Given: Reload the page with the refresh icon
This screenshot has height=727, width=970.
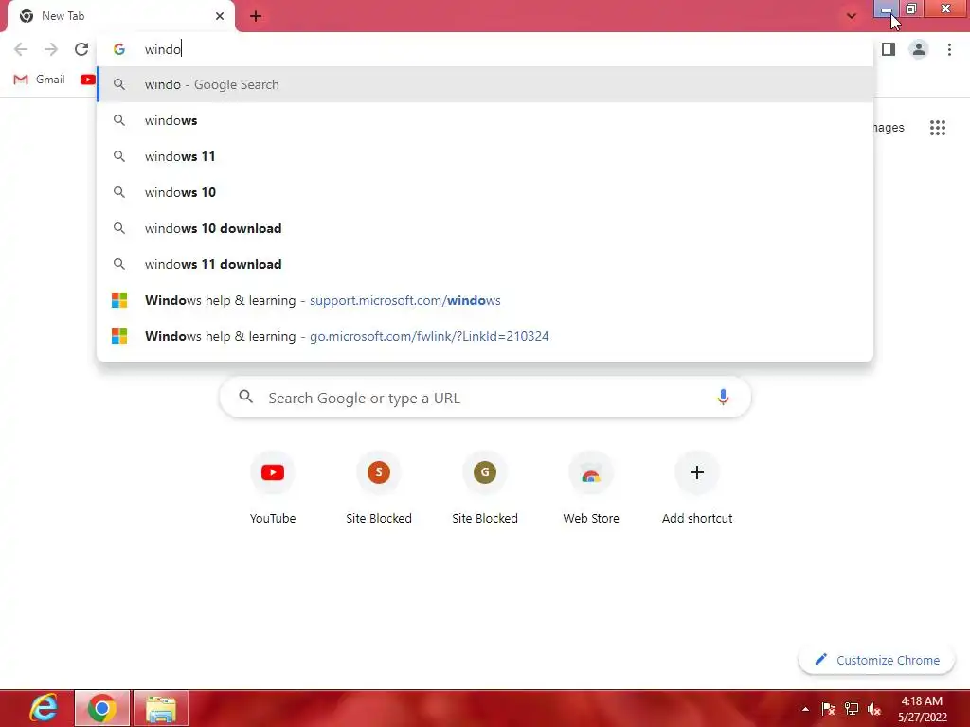Looking at the screenshot, I should pyautogui.click(x=81, y=49).
